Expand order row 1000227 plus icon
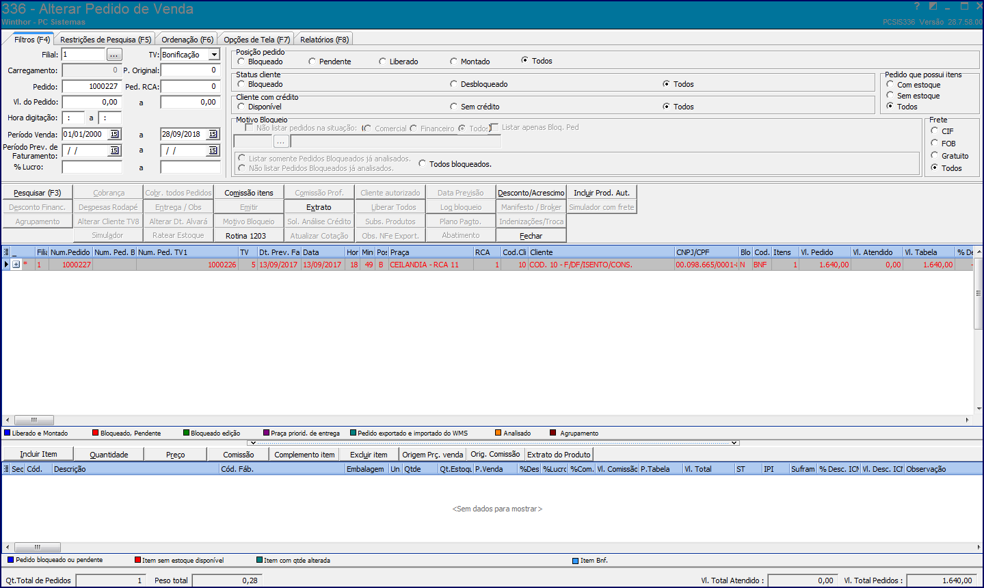The image size is (984, 588). click(16, 265)
